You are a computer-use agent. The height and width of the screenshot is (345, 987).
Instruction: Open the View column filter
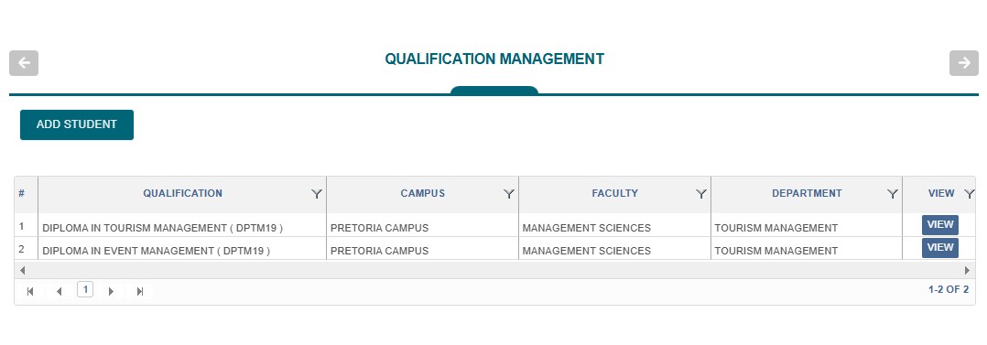970,194
